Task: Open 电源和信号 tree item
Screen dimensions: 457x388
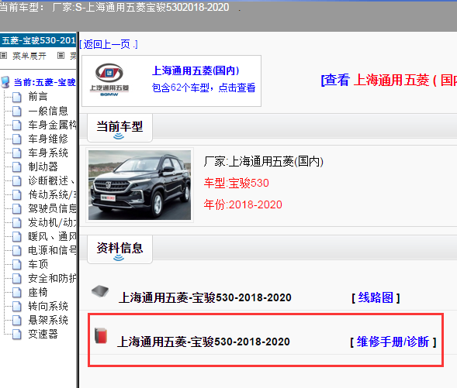Action: (x=52, y=250)
